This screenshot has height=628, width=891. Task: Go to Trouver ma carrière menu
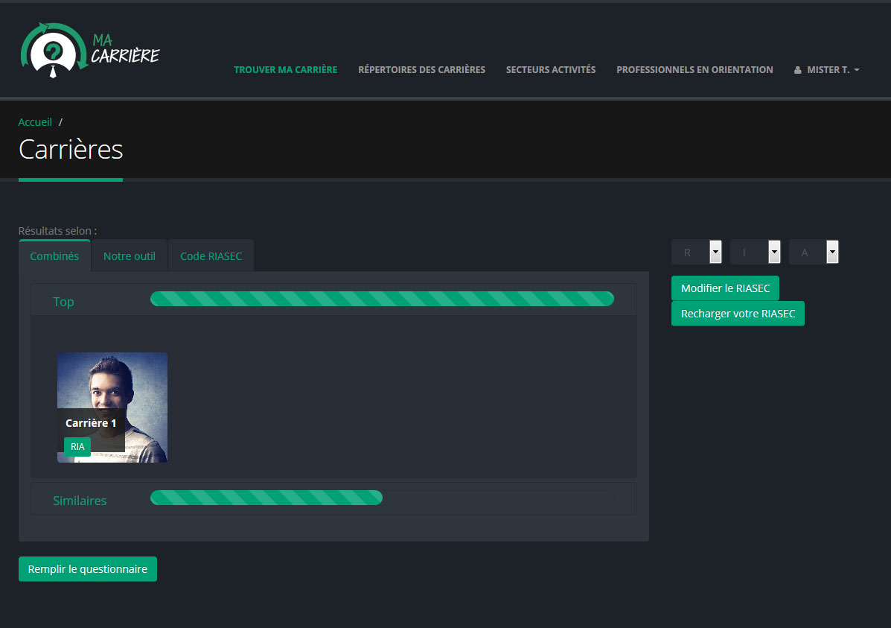point(285,70)
